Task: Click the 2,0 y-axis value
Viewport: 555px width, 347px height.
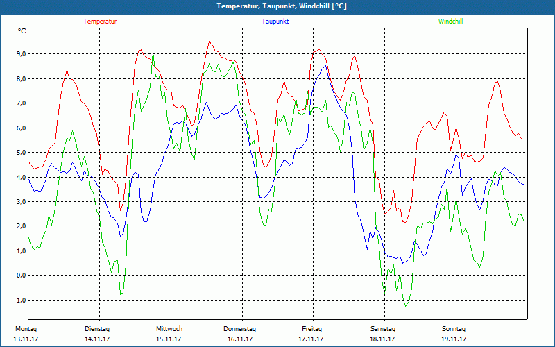Action: click(22, 226)
